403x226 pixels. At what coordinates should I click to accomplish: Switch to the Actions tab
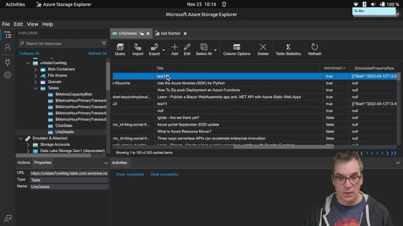click(24, 163)
